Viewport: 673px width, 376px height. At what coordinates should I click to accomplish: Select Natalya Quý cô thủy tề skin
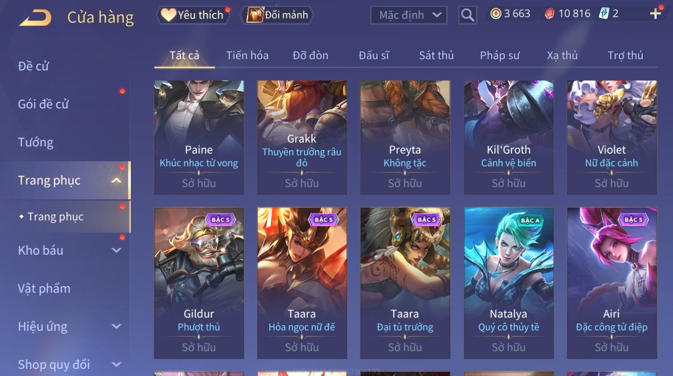(509, 283)
